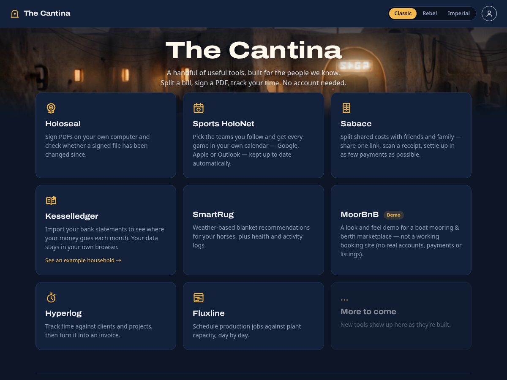This screenshot has width=507, height=380.
Task: Open the Hyperlog tool title
Action: tap(63, 313)
